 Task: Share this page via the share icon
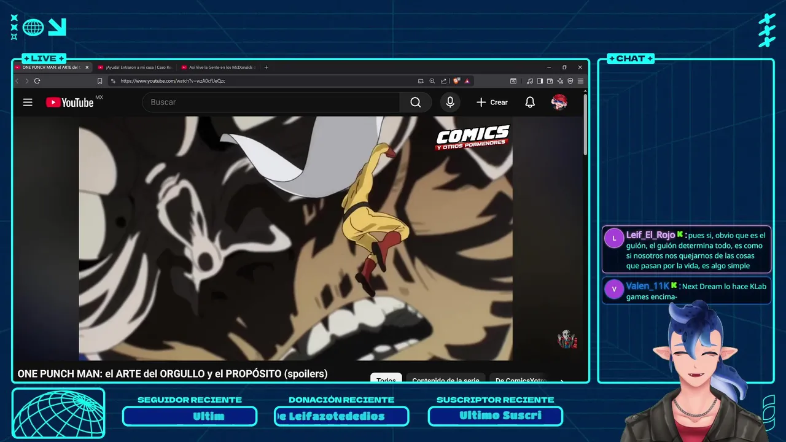tap(443, 81)
